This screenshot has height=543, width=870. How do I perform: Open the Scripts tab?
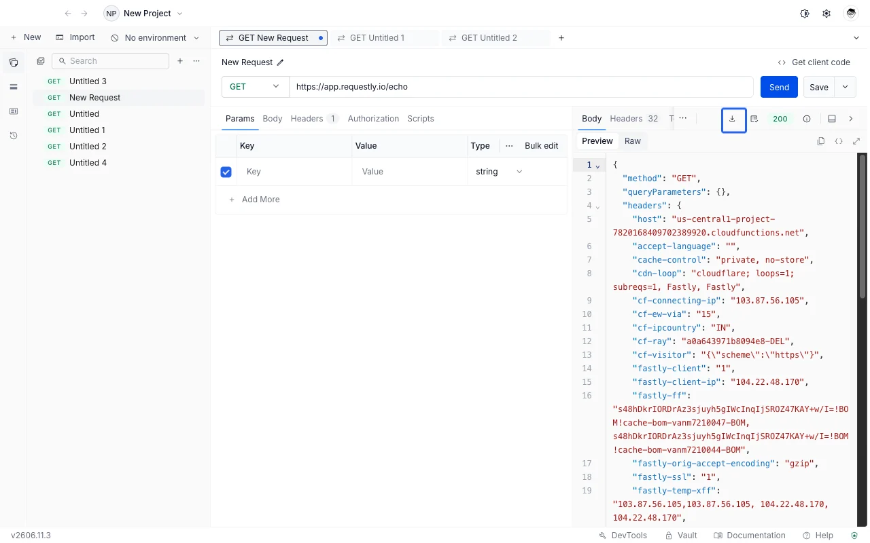click(421, 119)
